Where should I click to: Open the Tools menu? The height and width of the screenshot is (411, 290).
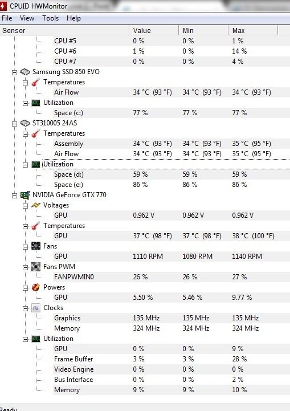click(50, 18)
